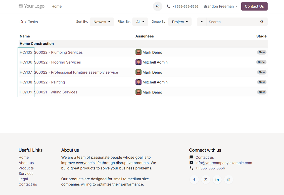Viewport: 284px width, 195px height.
Task: Click footer About us link
Action: pyautogui.click(x=26, y=163)
